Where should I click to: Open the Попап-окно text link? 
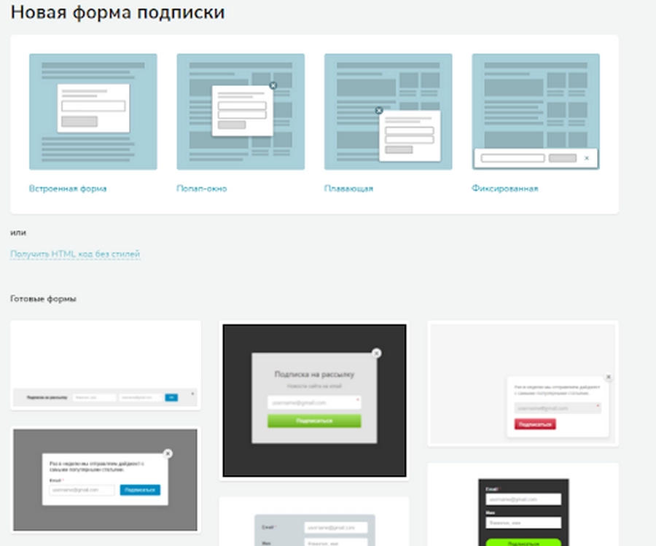202,189
